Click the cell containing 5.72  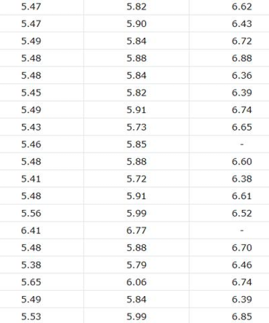pos(136,179)
